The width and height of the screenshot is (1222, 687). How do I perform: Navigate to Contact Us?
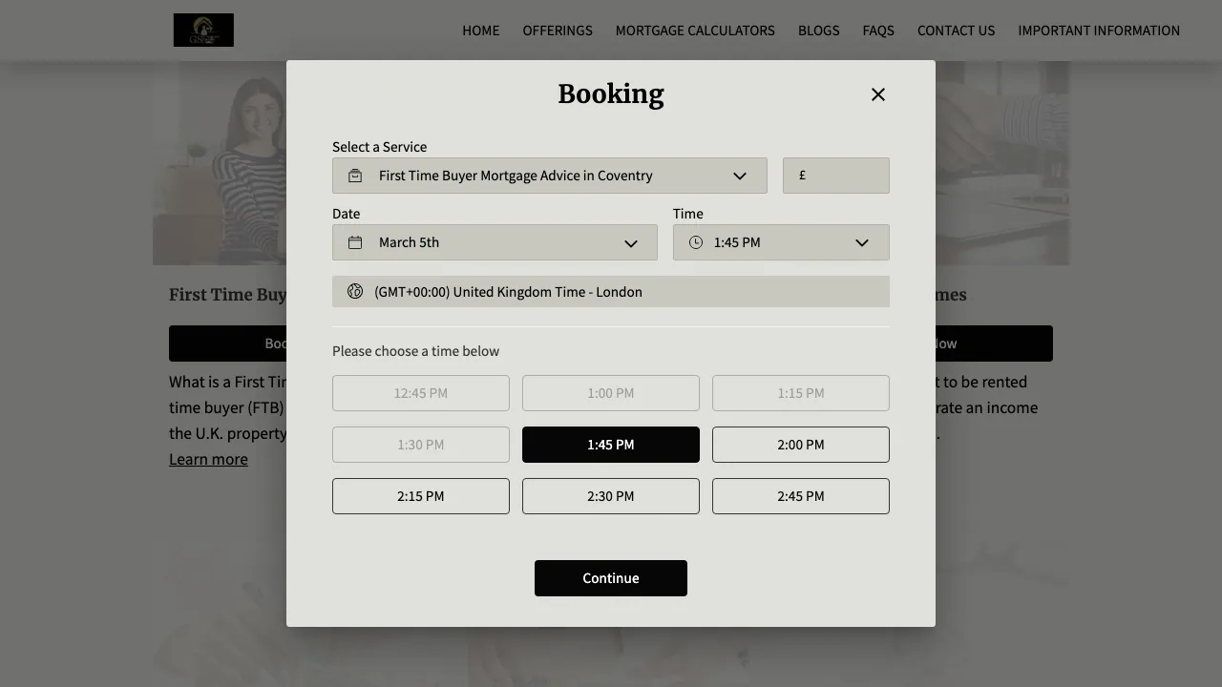point(956,31)
